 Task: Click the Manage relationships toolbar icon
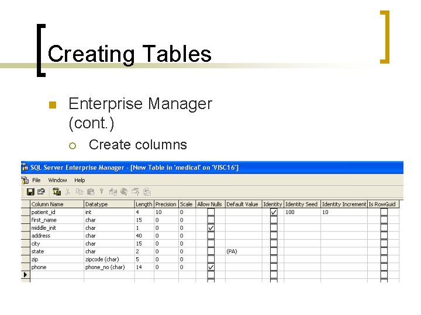click(x=113, y=191)
